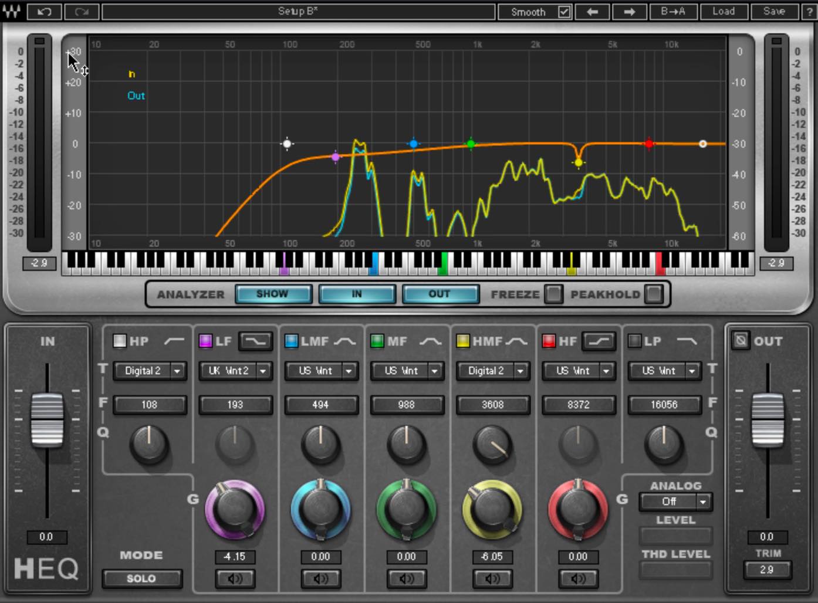
Task: Solo-listen the HF band speaker icon
Action: (578, 579)
